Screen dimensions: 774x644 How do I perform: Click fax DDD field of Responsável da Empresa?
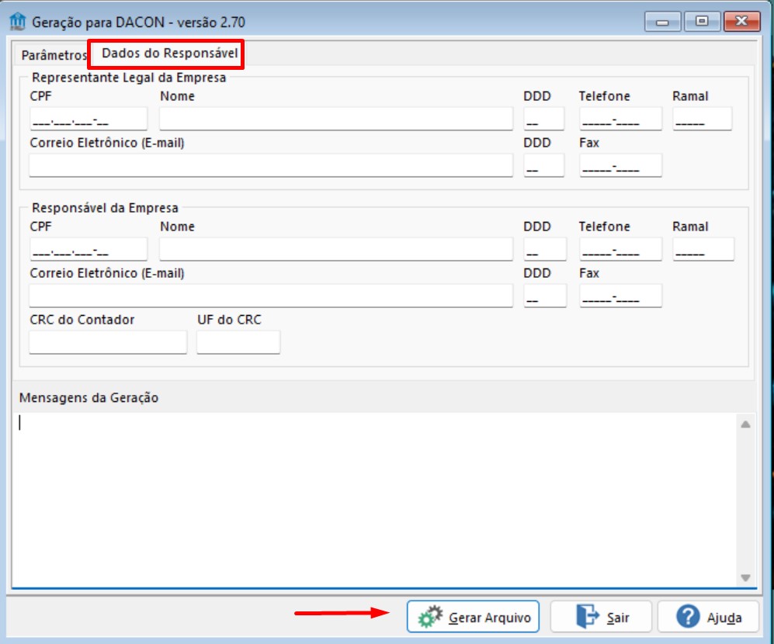click(545, 296)
